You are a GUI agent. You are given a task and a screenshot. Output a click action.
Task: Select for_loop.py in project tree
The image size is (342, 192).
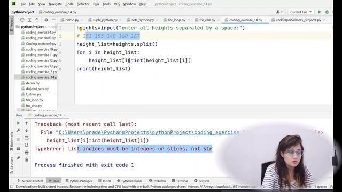pos(34,100)
